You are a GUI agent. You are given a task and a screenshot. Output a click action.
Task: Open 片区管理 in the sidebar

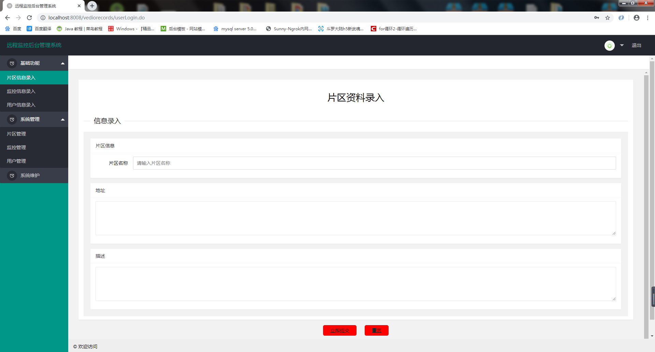click(34, 134)
